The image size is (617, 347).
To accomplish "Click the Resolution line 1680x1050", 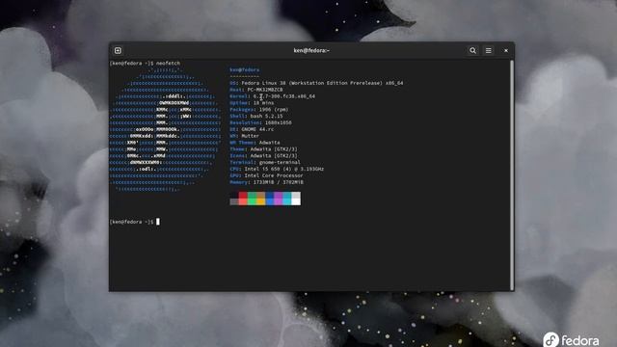I will (x=260, y=122).
